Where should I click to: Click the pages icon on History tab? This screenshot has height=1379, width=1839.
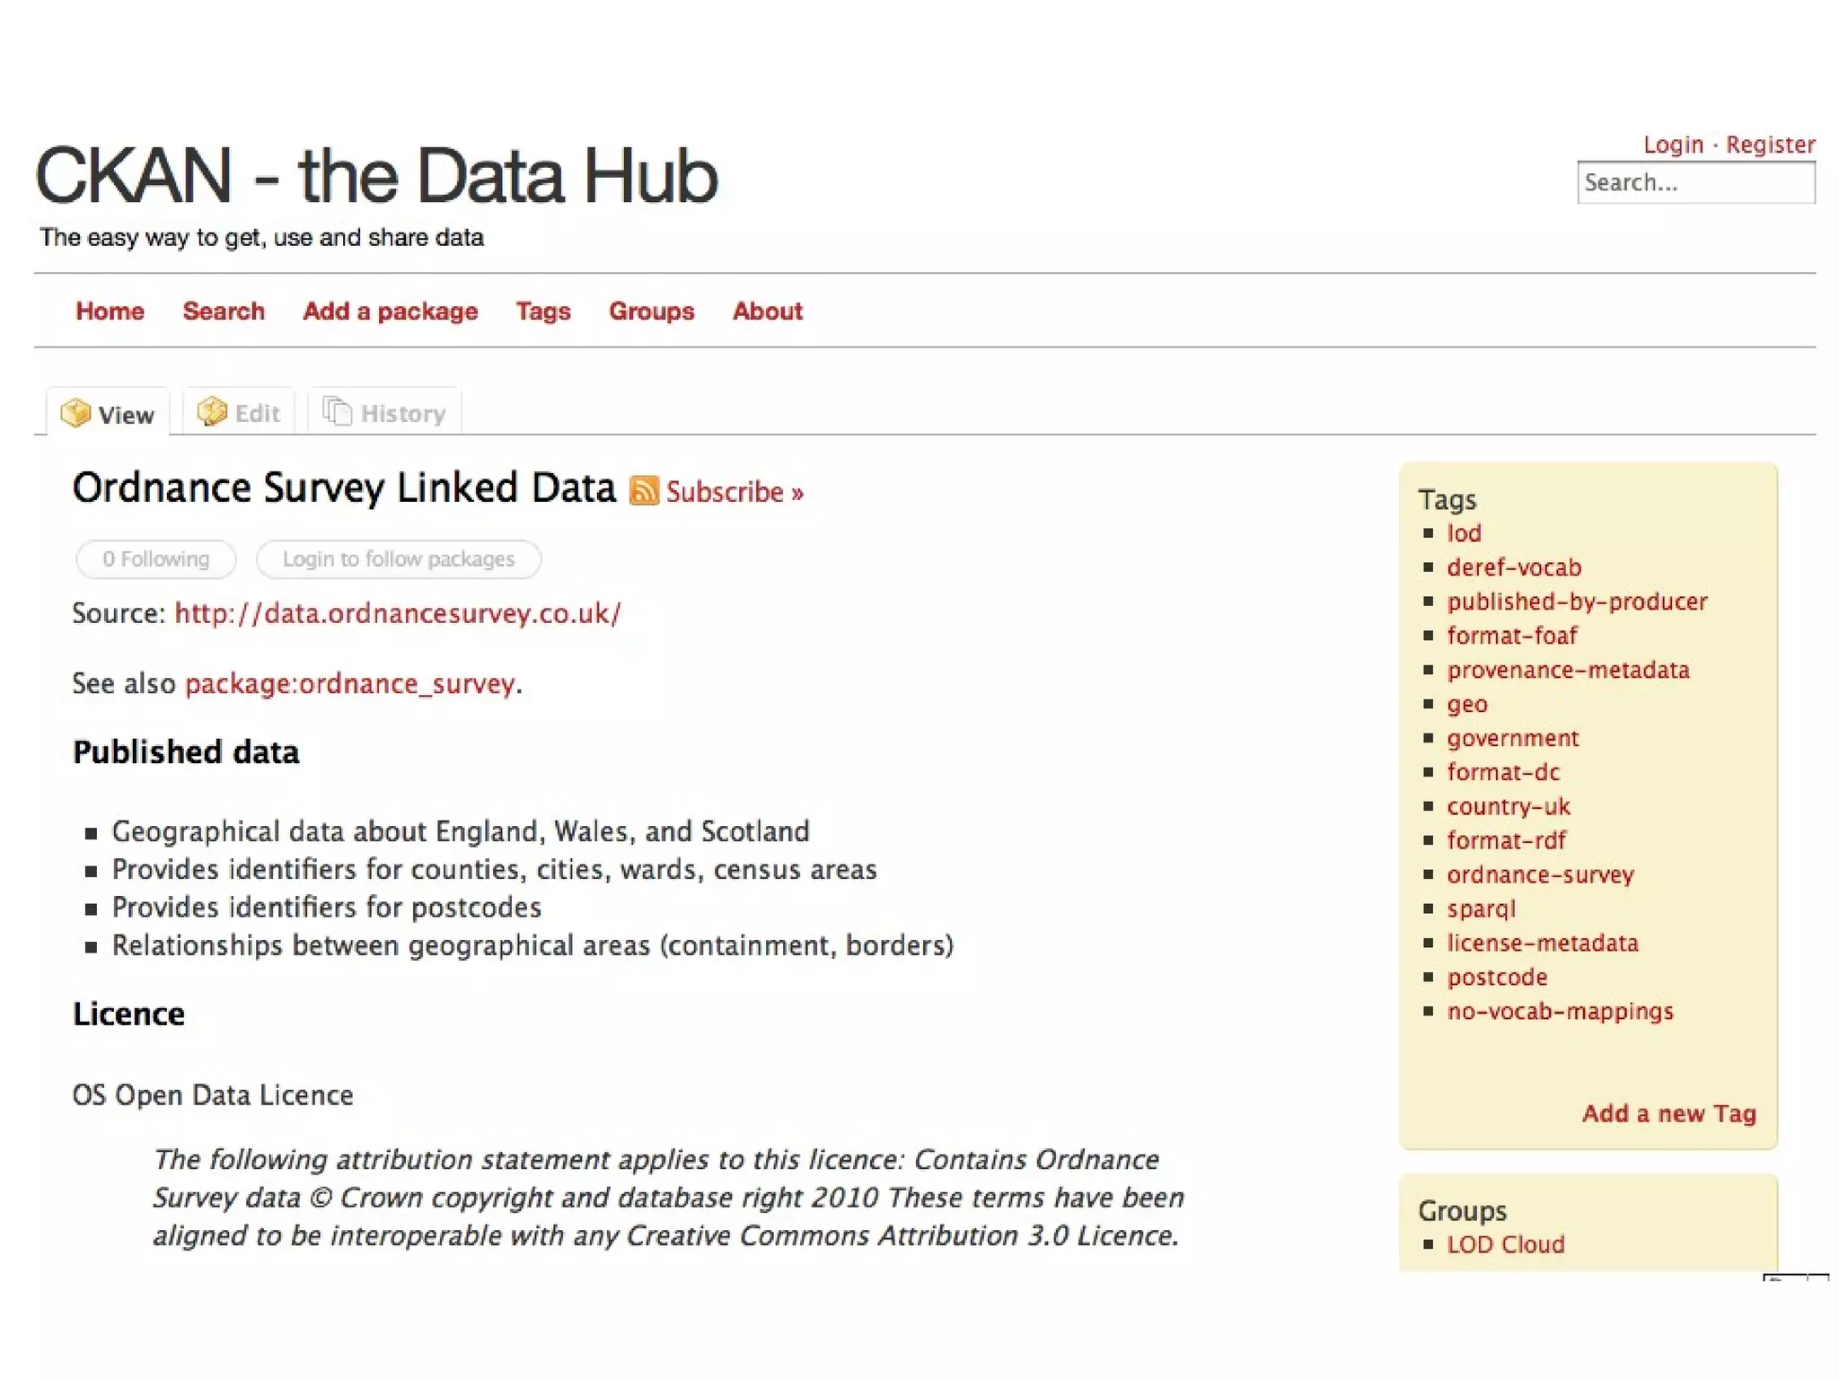pos(337,411)
